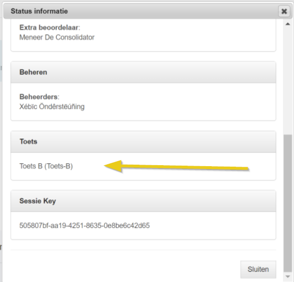Click the Beheerders label
294x282 pixels.
(x=39, y=97)
